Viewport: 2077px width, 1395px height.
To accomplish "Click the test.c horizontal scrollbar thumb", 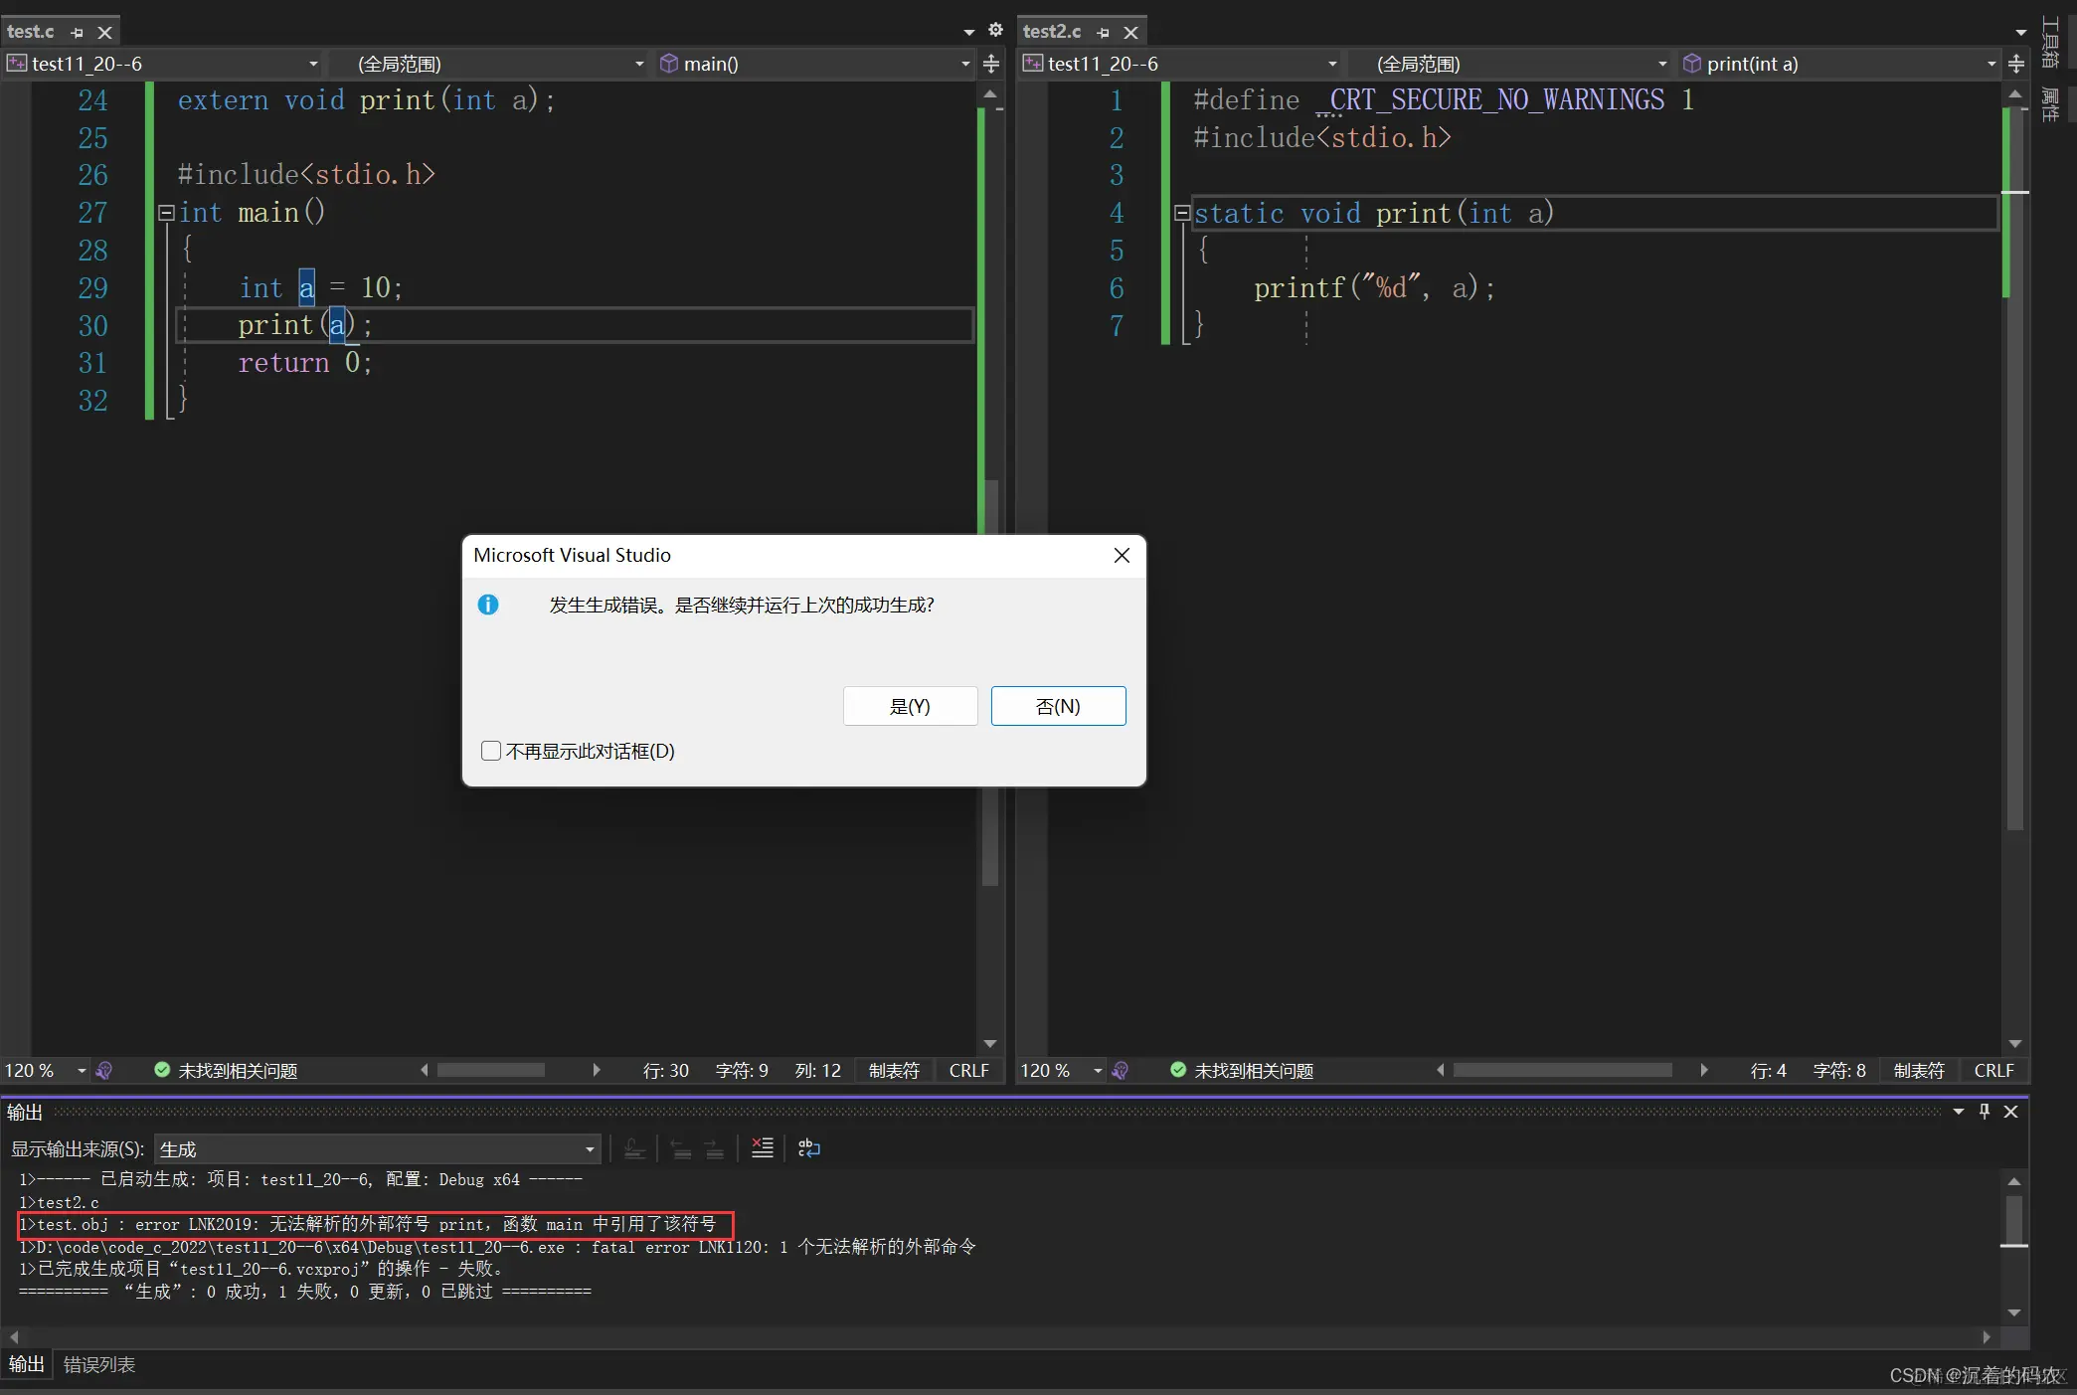I will pyautogui.click(x=491, y=1070).
